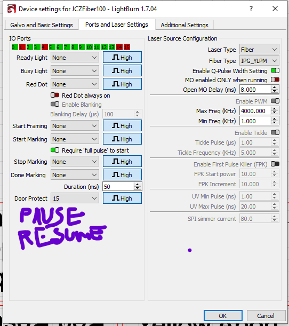
Task: Toggle Enable Q-Pulse Width Setting switch
Action: click(275, 70)
